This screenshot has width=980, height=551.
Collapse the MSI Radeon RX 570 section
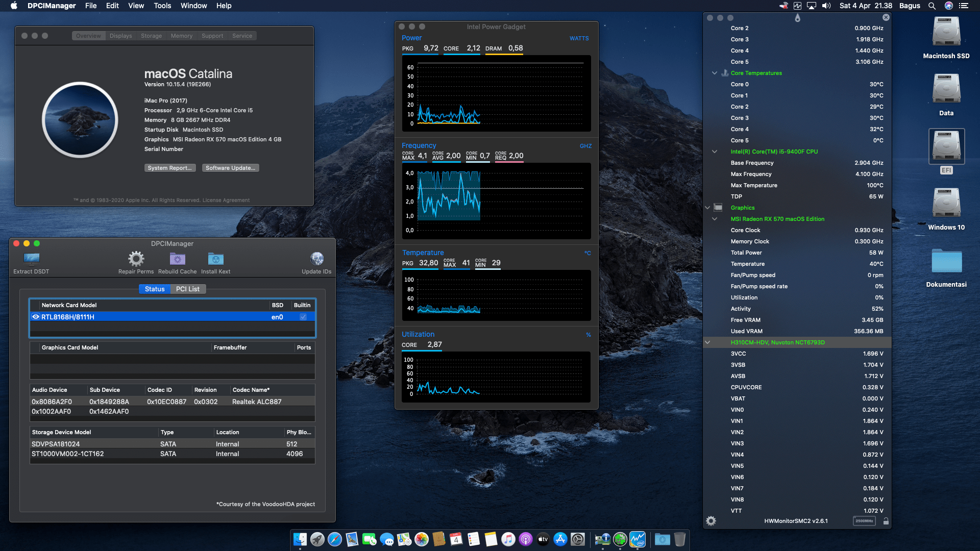point(714,219)
